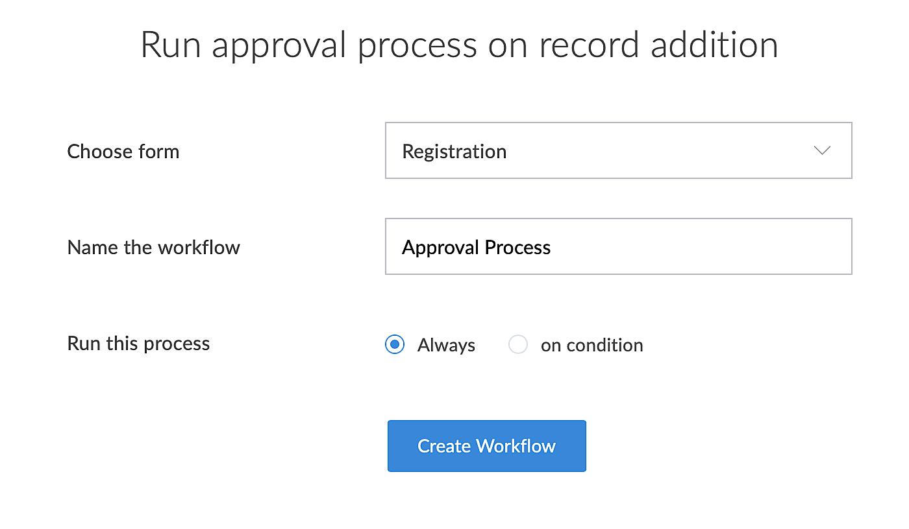Viewport: 909px width, 529px height.
Task: Click the Run this process label
Action: click(x=138, y=344)
